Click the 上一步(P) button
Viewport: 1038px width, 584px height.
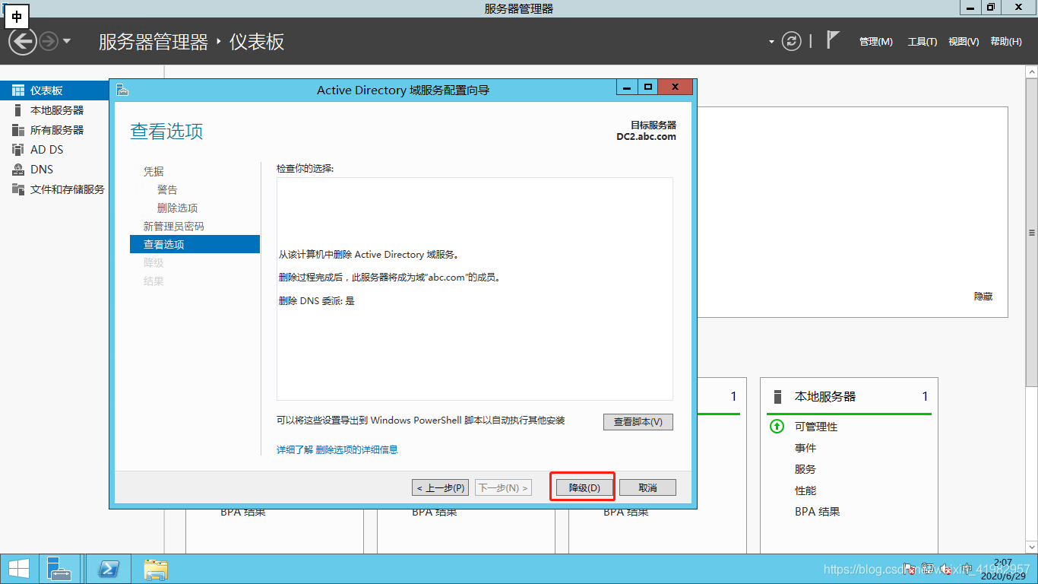(x=441, y=487)
